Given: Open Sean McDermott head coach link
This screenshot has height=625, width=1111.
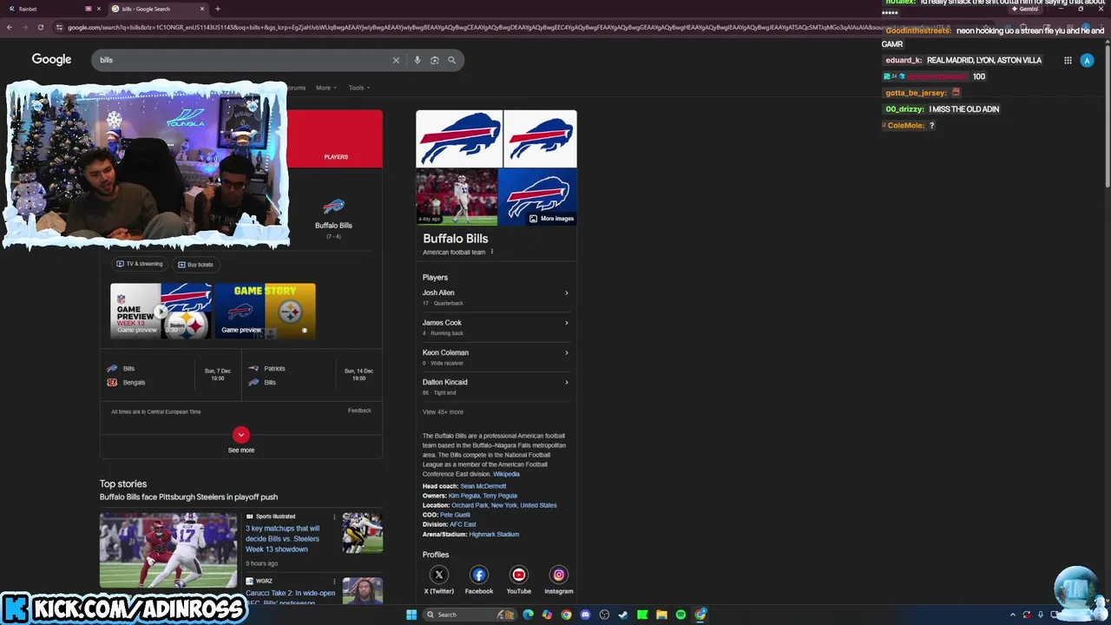Looking at the screenshot, I should 483,486.
